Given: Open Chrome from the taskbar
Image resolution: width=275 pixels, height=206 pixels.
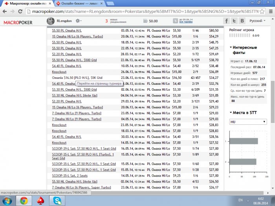Looking at the screenshot, I should tap(24, 201).
